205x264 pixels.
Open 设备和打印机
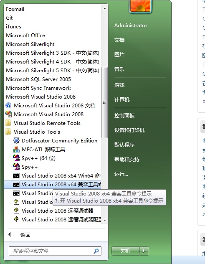[129, 130]
